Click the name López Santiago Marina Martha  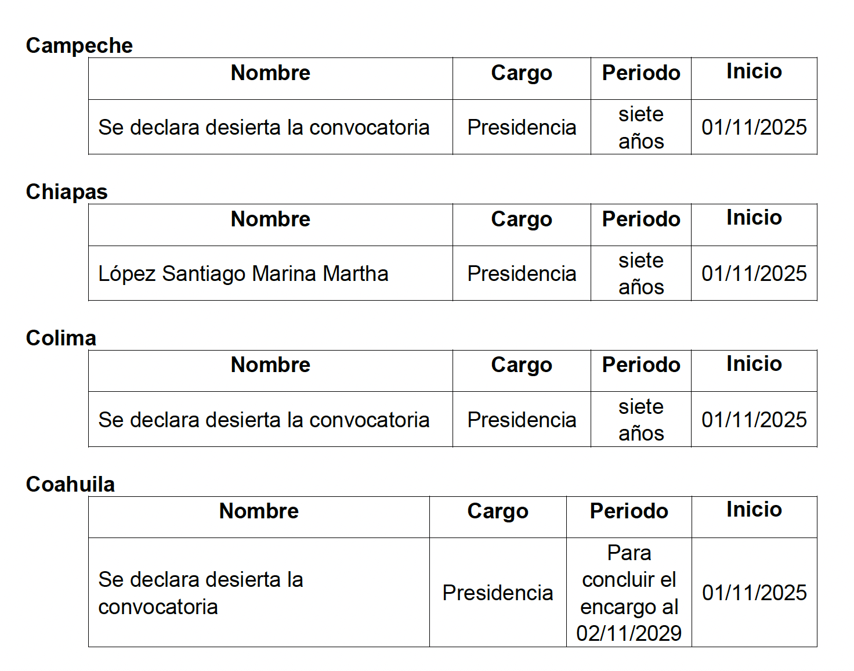(243, 273)
